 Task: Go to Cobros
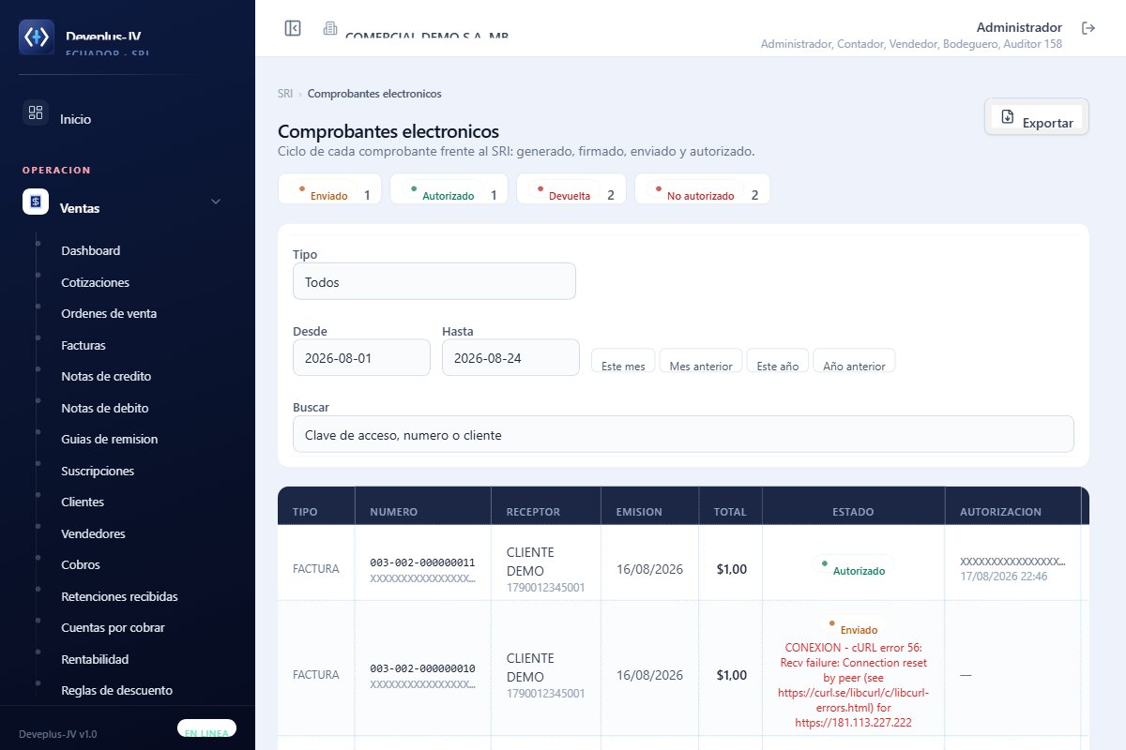[81, 564]
